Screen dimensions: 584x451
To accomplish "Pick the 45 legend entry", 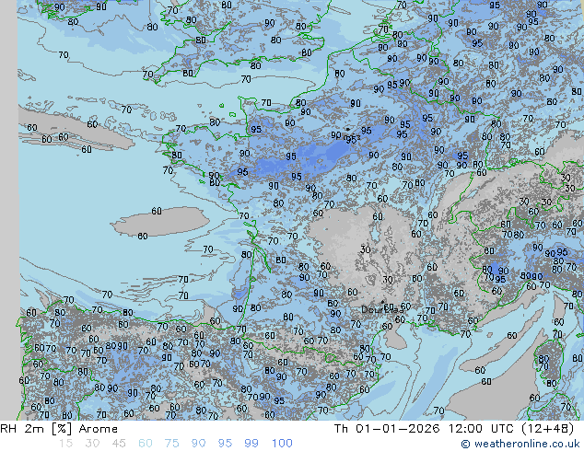I will 119,444.
